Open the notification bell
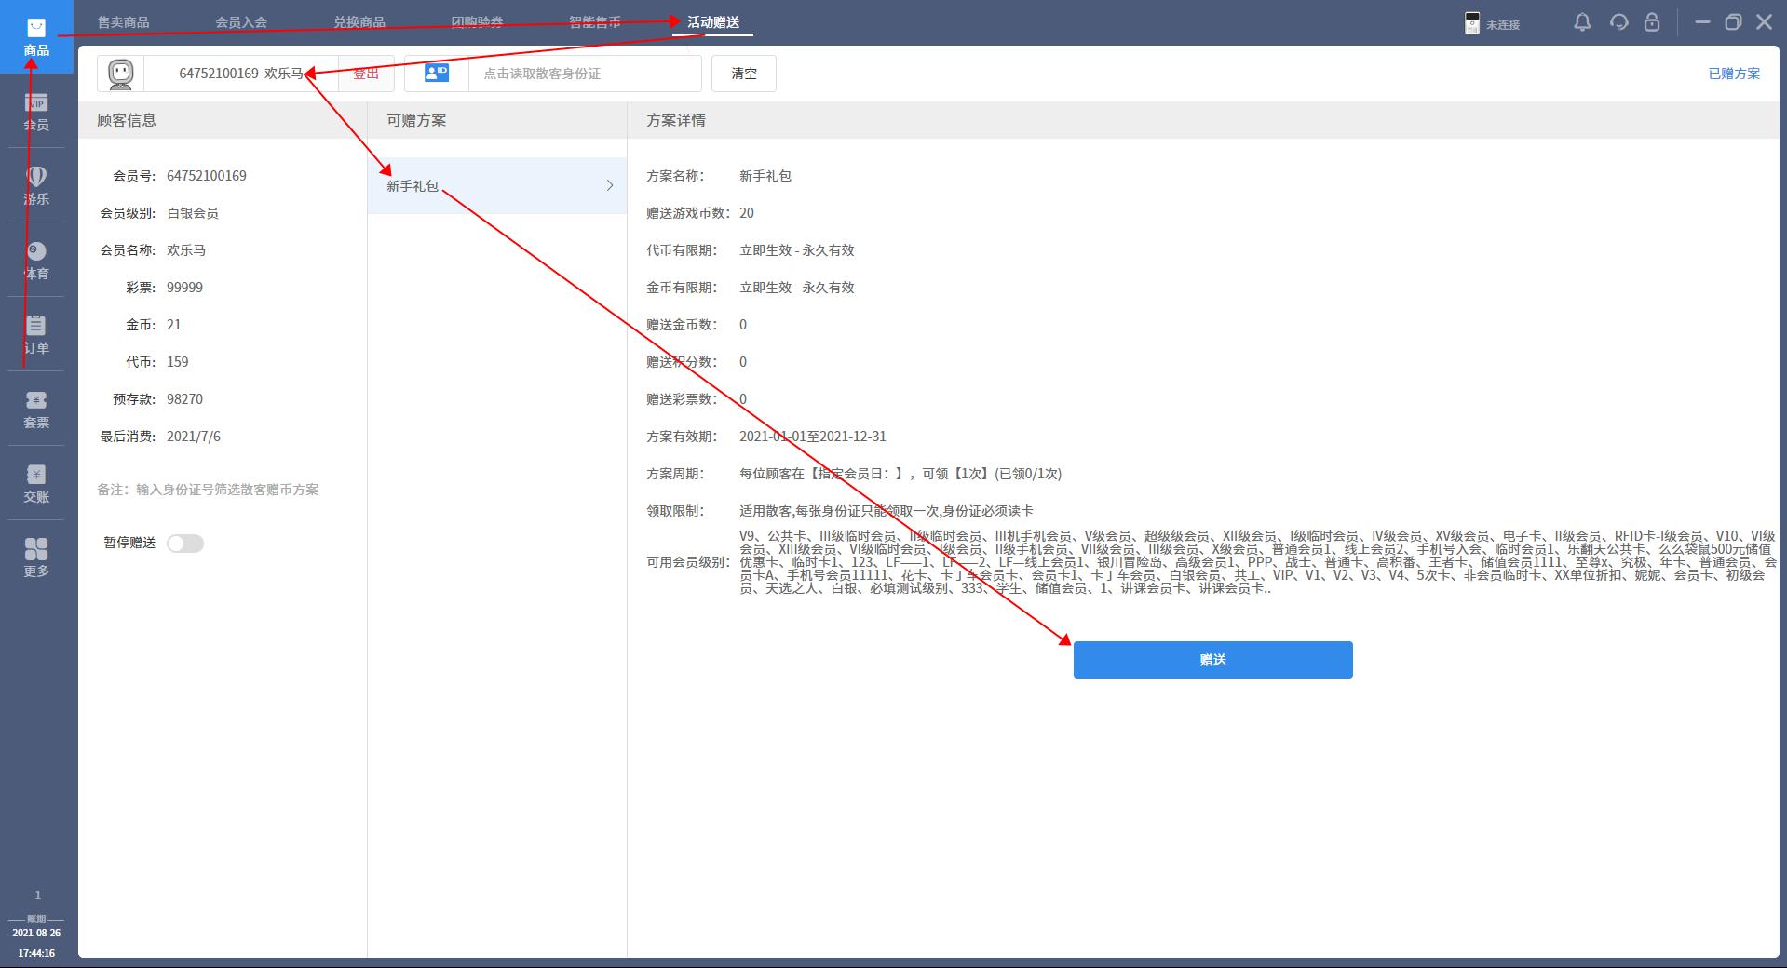 1582,22
